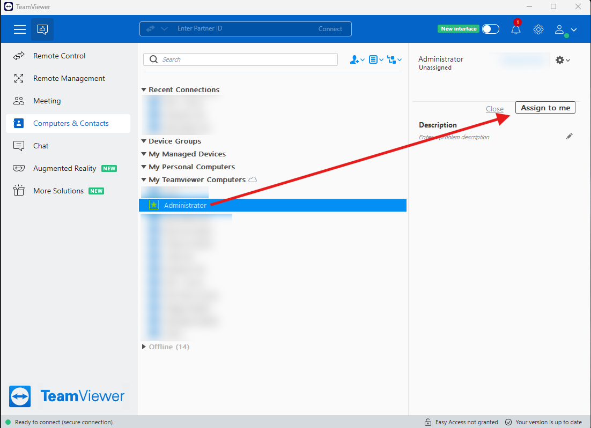
Task: Edit description with the pencil icon
Action: (569, 136)
